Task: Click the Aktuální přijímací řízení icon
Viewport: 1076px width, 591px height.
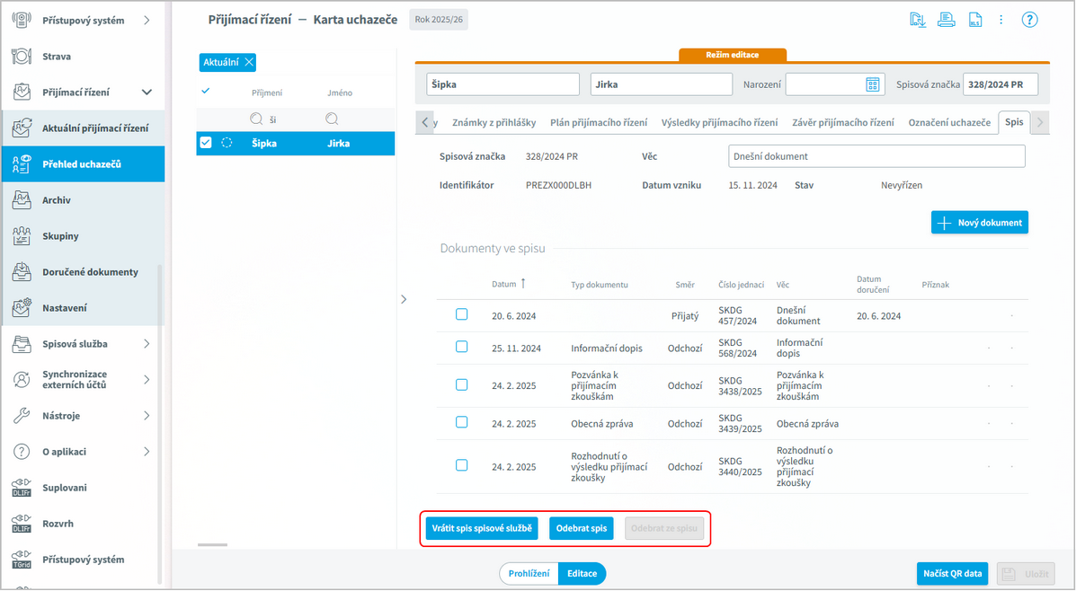Action: [22, 128]
